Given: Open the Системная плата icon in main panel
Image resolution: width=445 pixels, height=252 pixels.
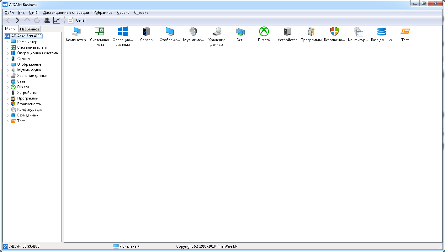Looking at the screenshot, I should point(99,32).
